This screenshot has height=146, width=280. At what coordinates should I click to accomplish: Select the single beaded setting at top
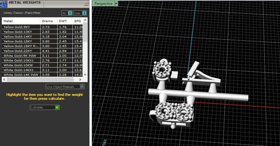(x=162, y=70)
